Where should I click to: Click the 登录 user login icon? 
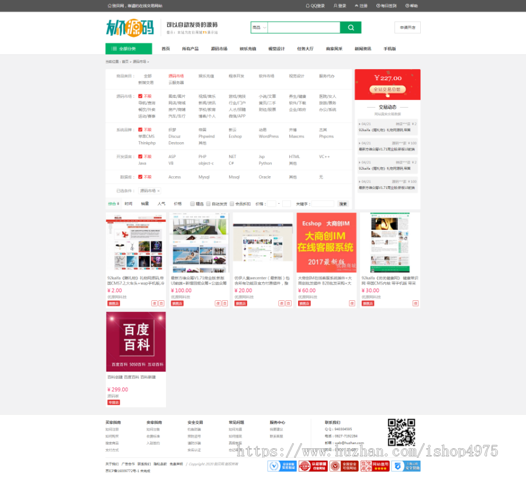coord(335,6)
